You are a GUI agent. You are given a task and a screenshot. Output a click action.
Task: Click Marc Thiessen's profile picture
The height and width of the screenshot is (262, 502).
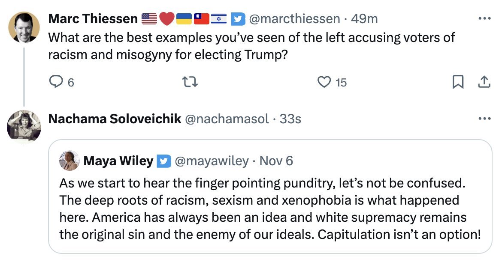coord(24,27)
